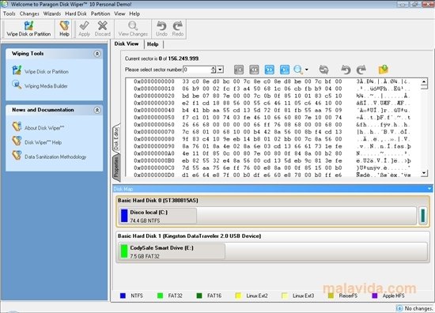Click the Disk Wiper Help icon
Viewport: 435px width, 313px height.
tap(17, 141)
